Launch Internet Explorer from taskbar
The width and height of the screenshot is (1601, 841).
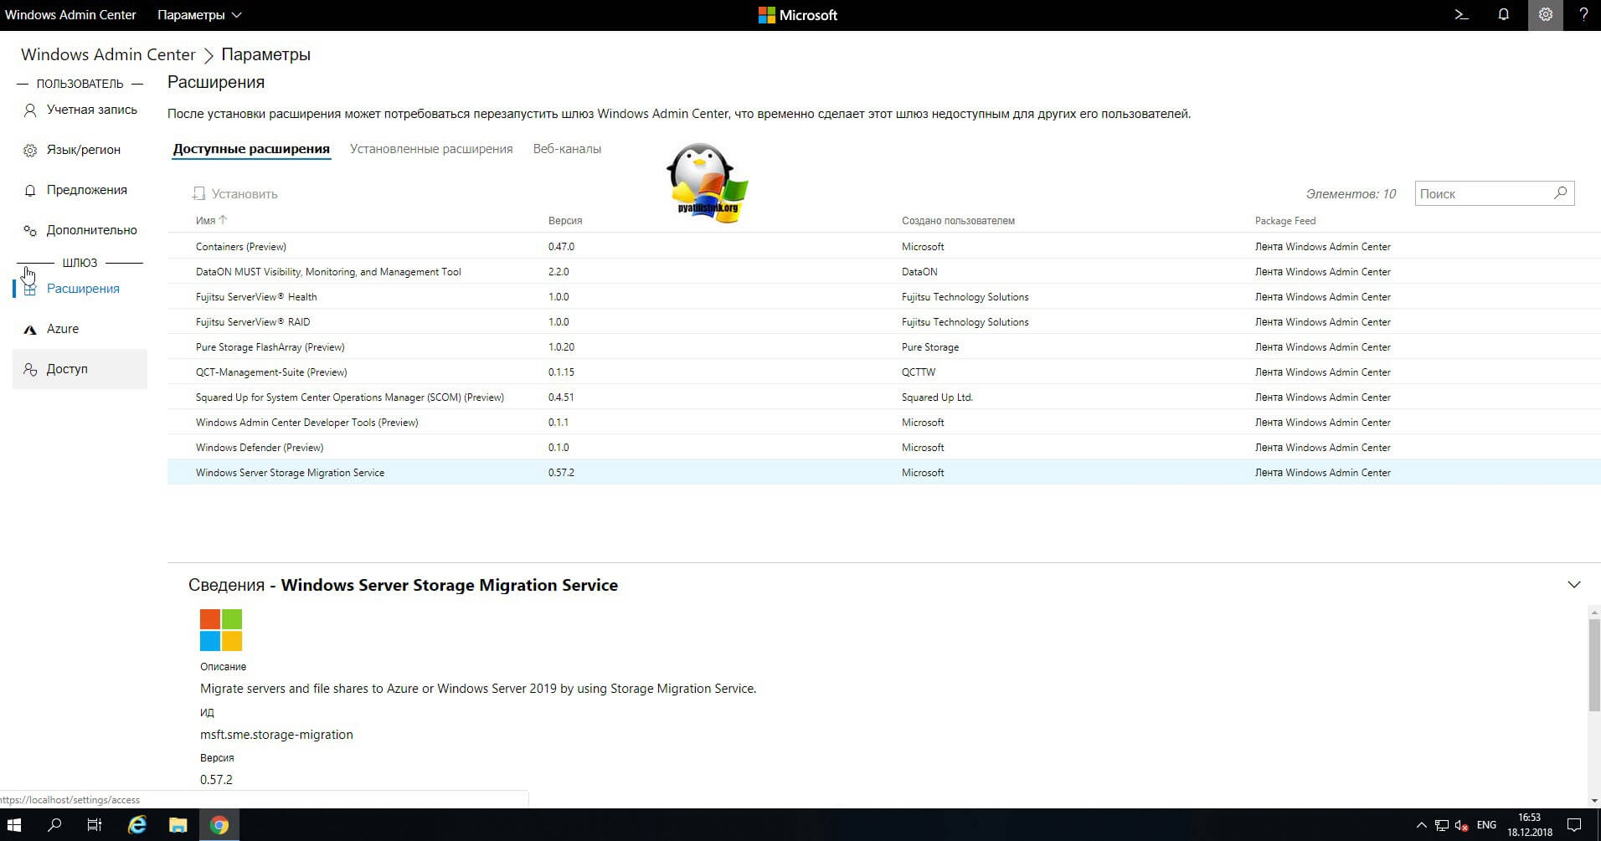136,825
